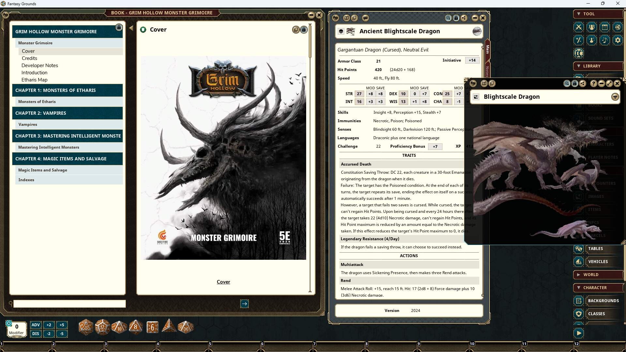Toggle the lock on the Cover page
This screenshot has width=626, height=352.
point(304,30)
